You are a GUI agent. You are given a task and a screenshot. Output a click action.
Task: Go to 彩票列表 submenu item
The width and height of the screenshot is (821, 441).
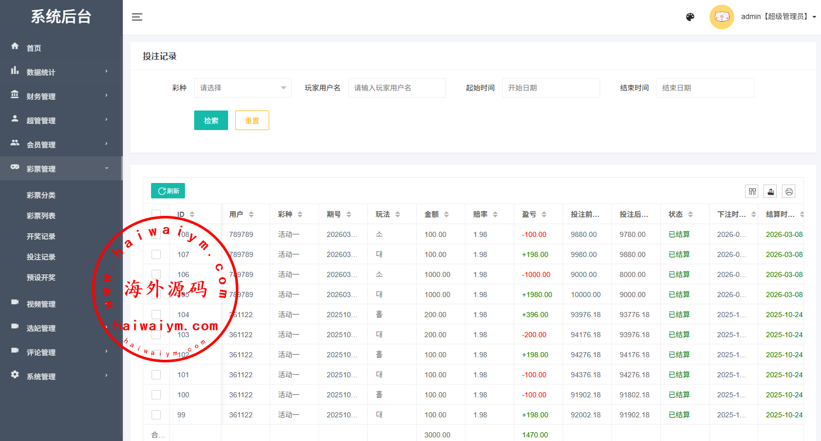41,216
